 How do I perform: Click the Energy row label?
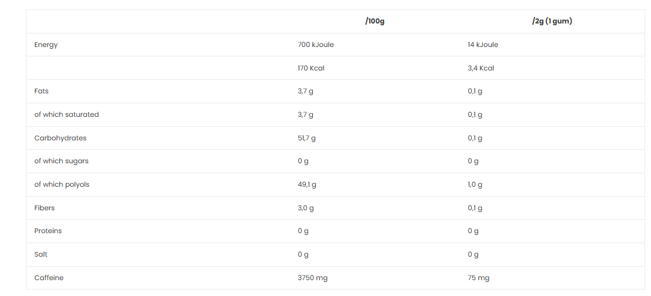tap(46, 45)
